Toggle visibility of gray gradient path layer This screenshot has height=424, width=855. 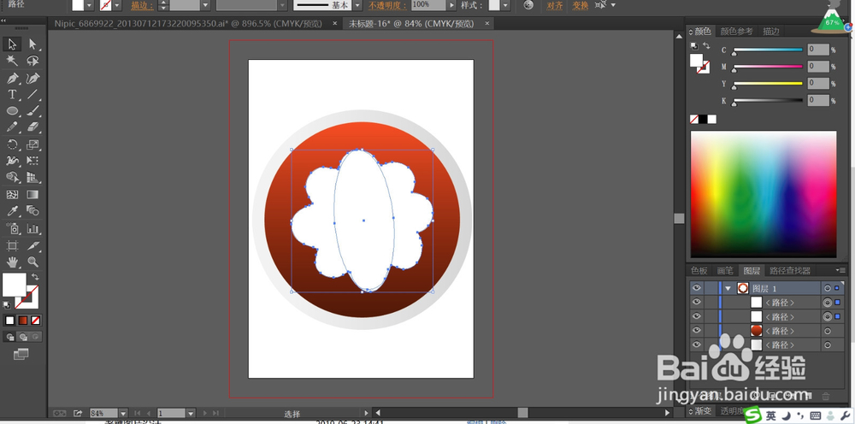tap(696, 344)
